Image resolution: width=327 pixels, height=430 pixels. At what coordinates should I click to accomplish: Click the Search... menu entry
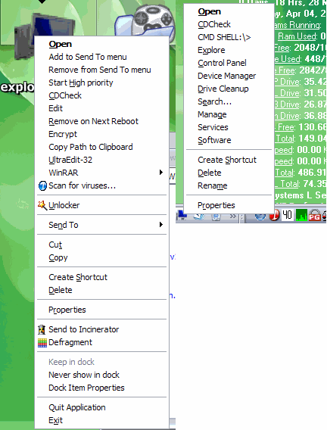[x=229, y=101]
